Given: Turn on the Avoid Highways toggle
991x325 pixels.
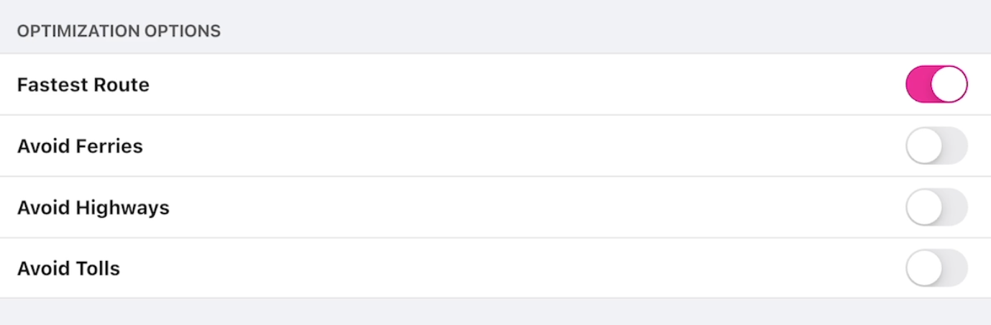Looking at the screenshot, I should [x=936, y=207].
